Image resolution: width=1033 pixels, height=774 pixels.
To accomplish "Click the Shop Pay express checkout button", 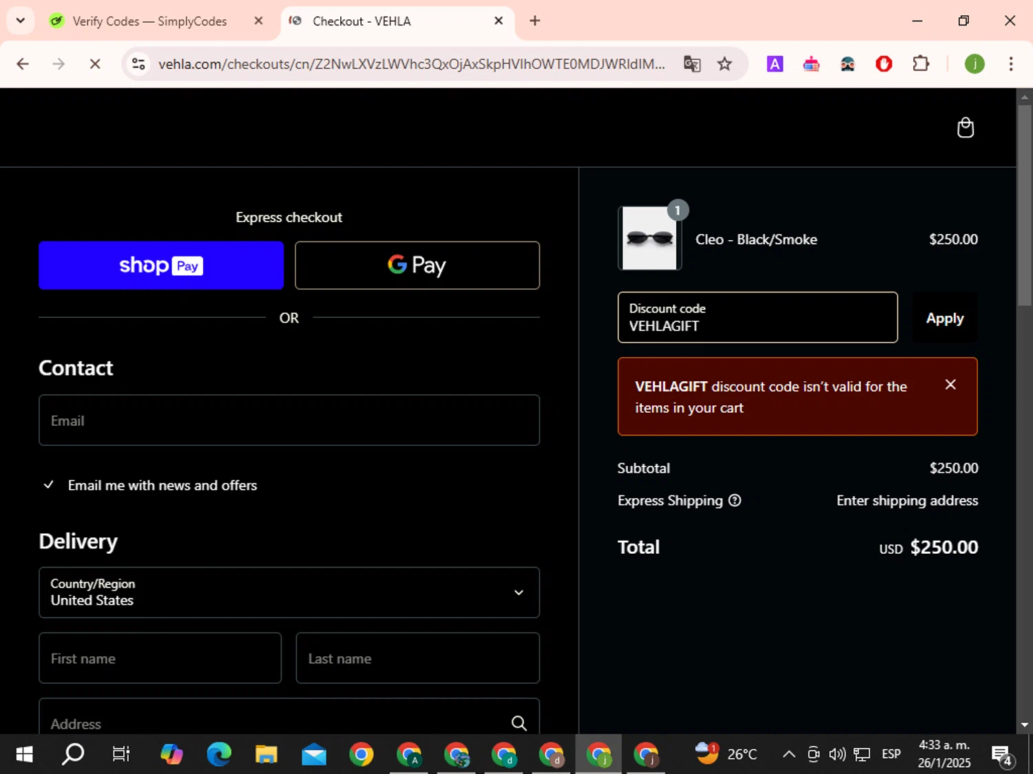I will 161,266.
